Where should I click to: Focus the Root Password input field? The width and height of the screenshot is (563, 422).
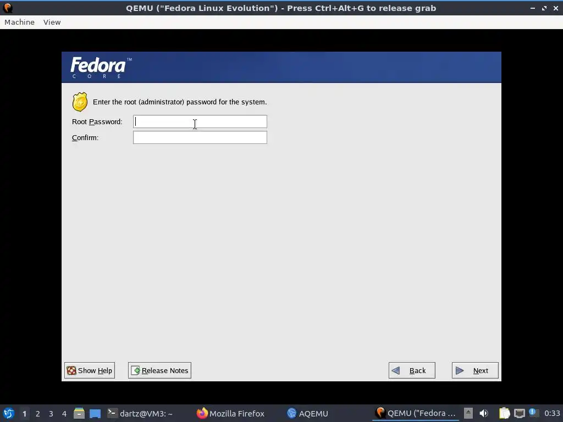point(200,121)
